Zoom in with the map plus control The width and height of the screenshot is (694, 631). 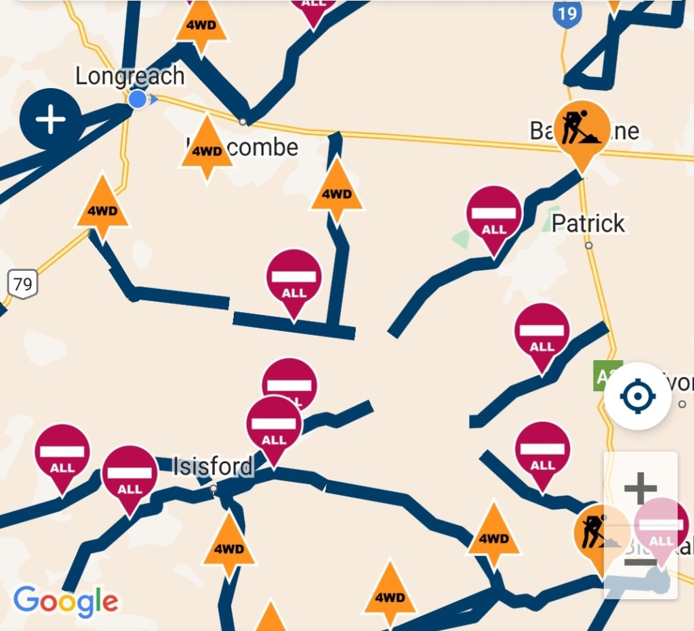(x=640, y=488)
